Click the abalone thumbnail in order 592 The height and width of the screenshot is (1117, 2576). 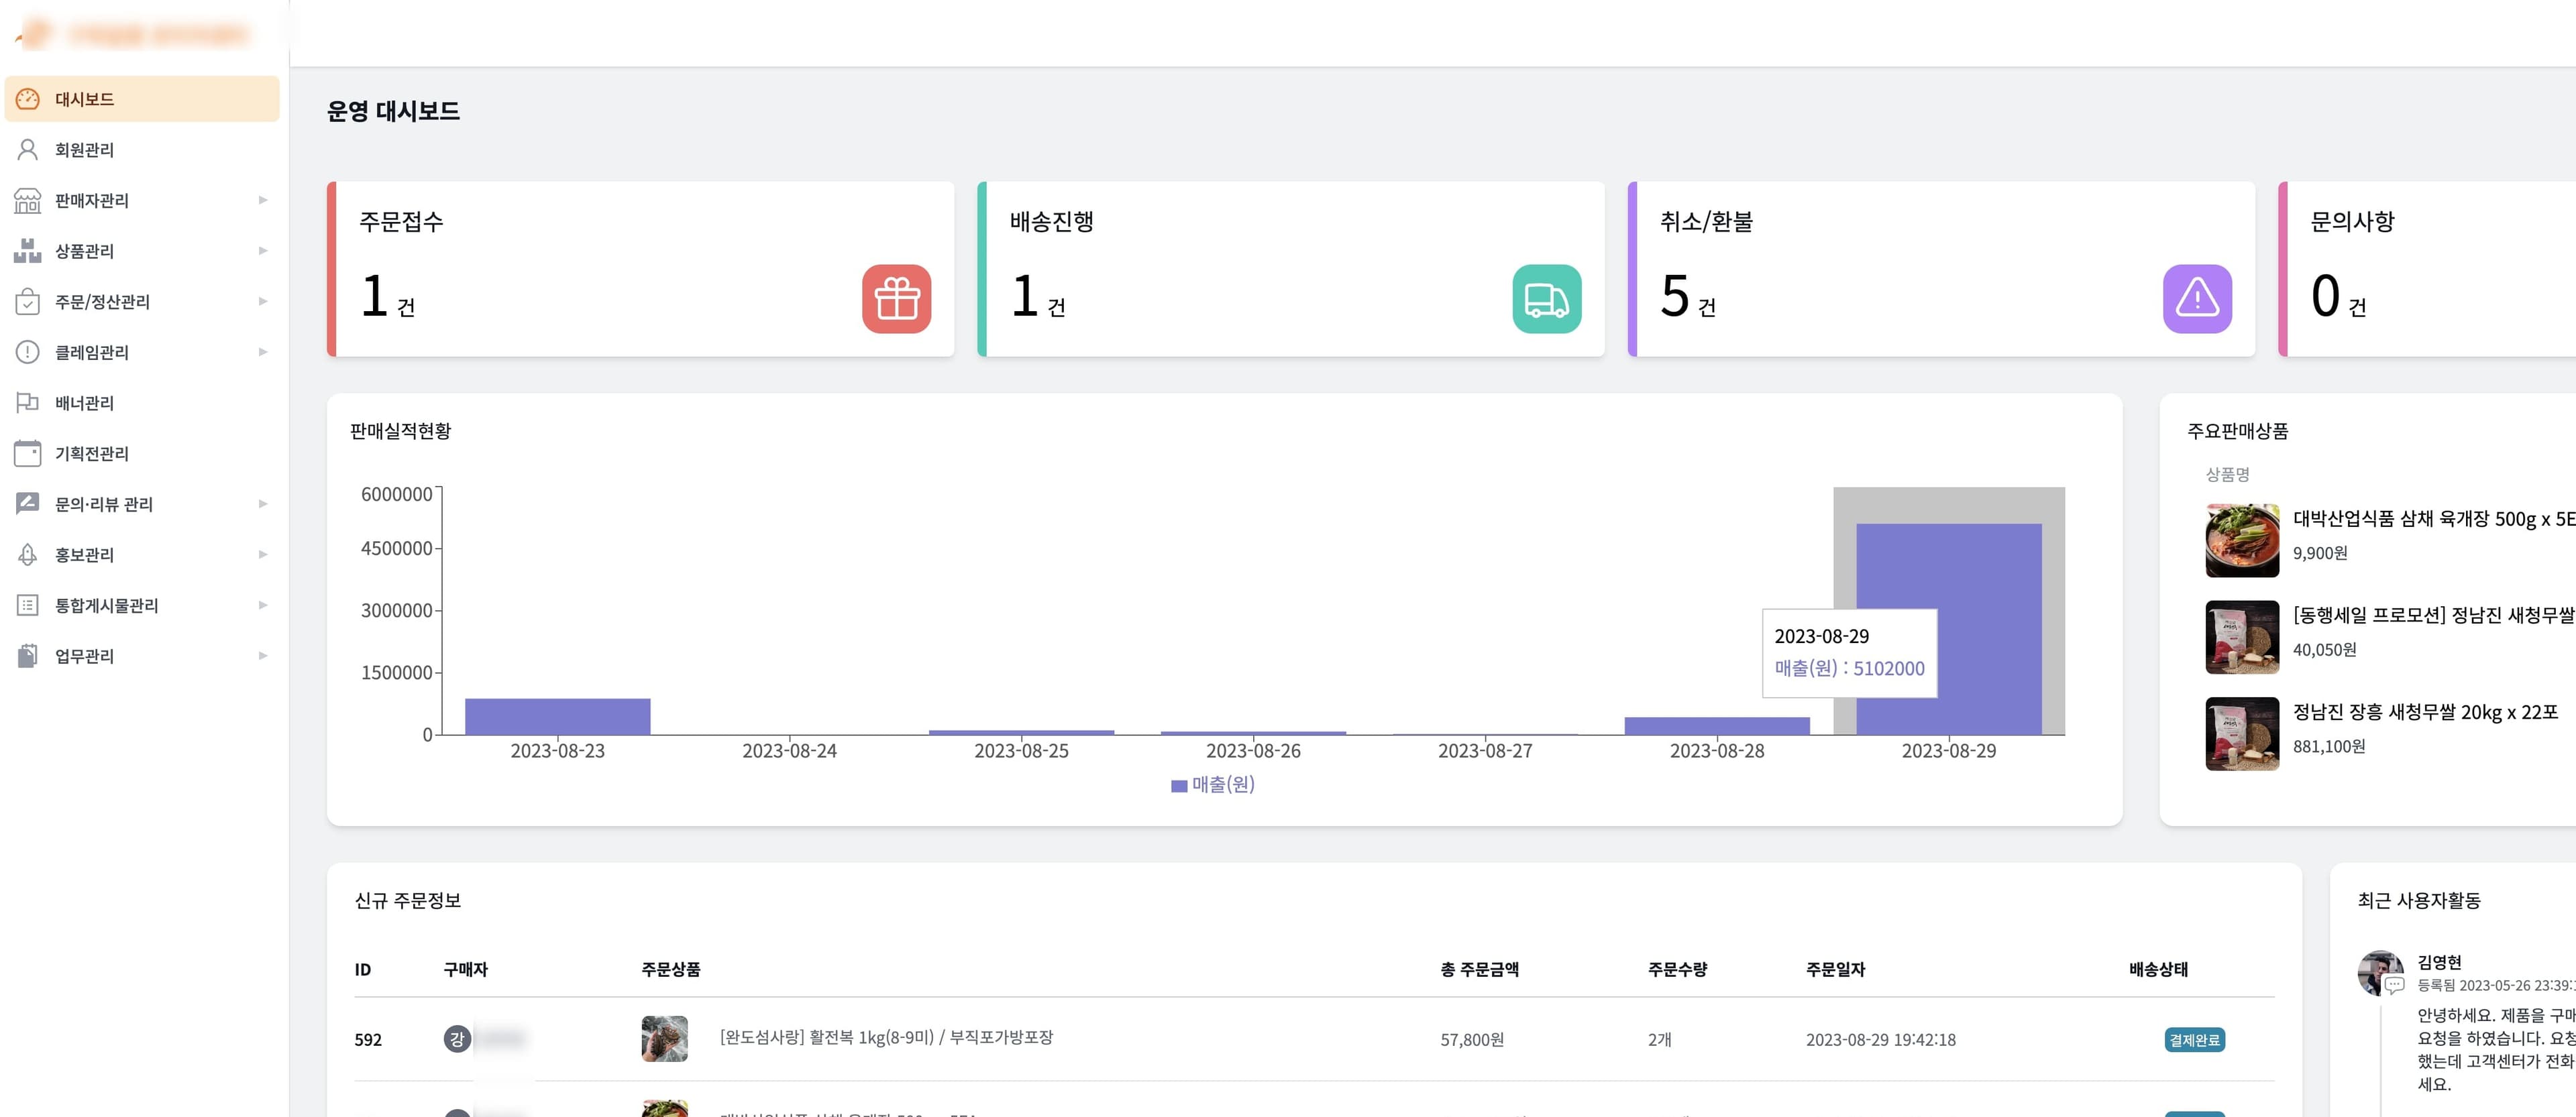[x=664, y=1039]
